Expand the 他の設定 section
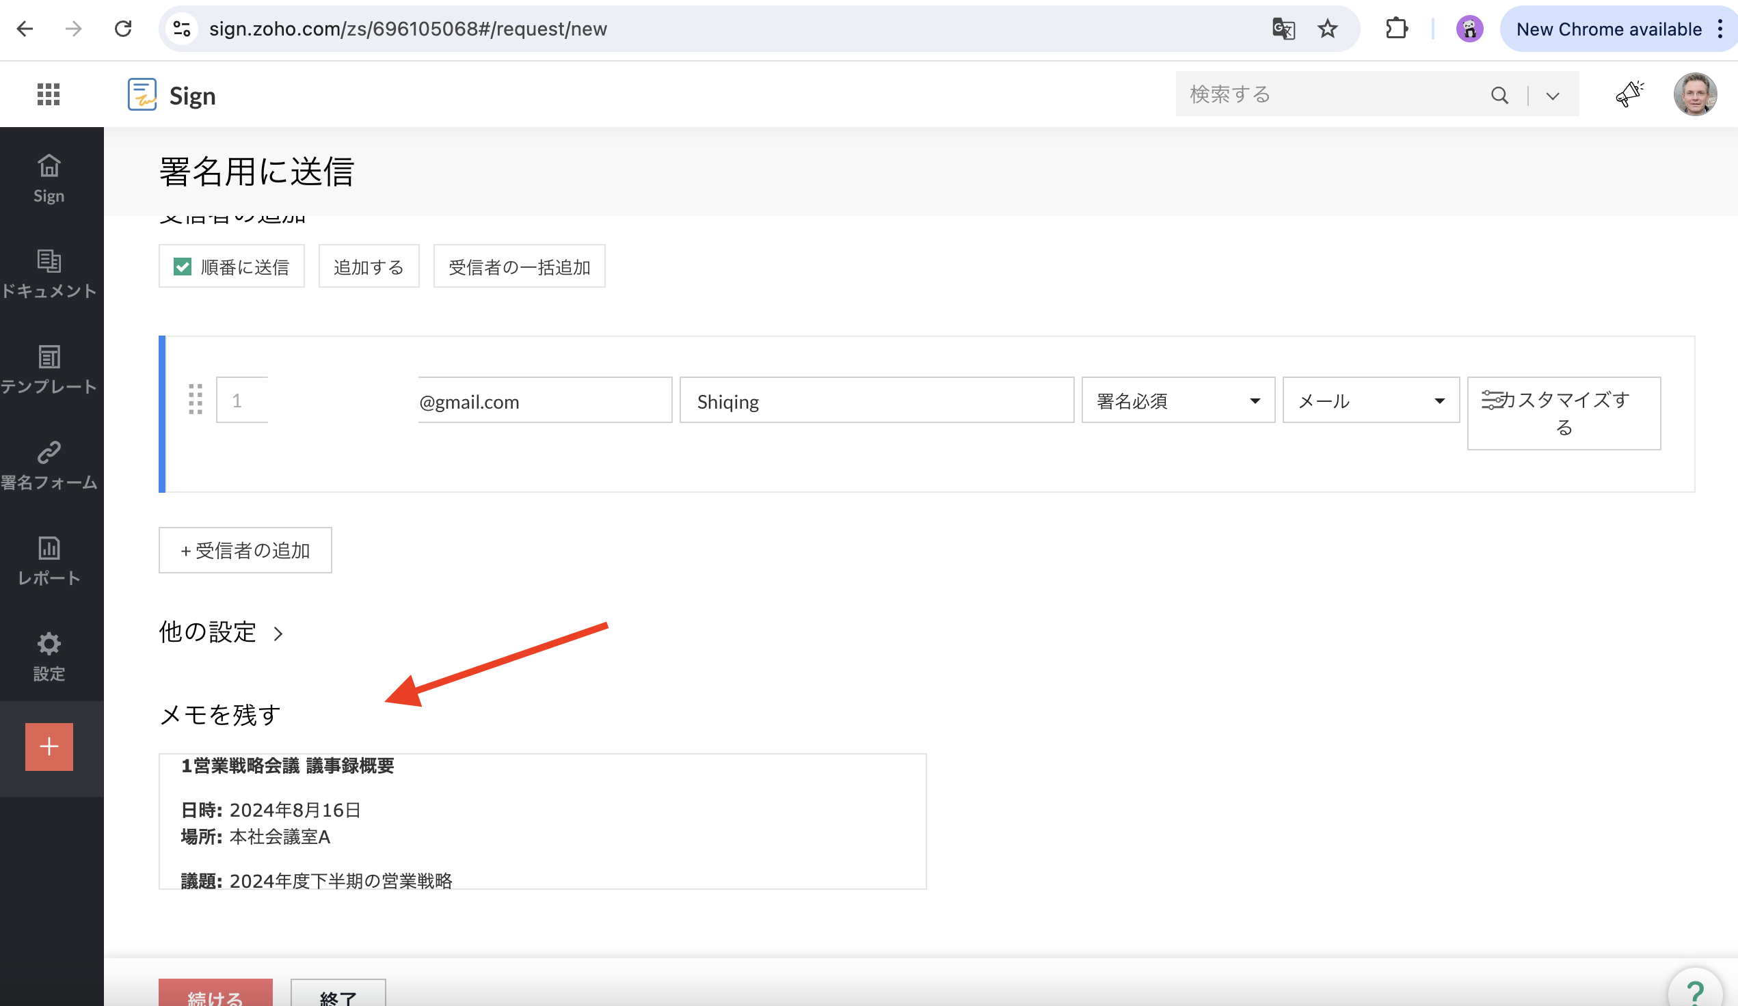This screenshot has width=1738, height=1006. click(221, 632)
